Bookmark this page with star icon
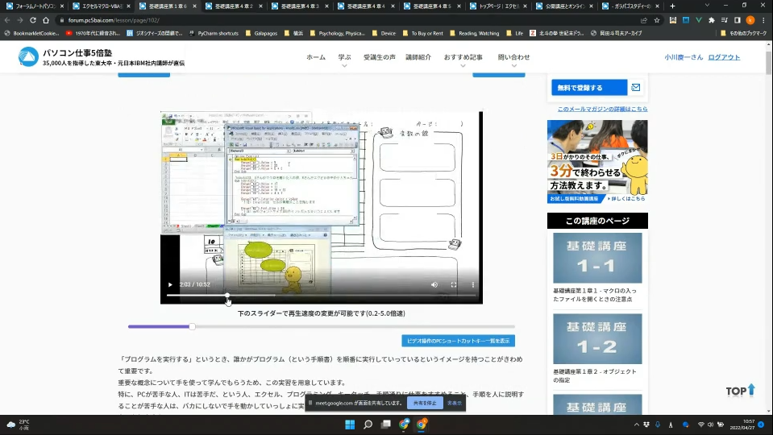The height and width of the screenshot is (435, 773). point(657,19)
